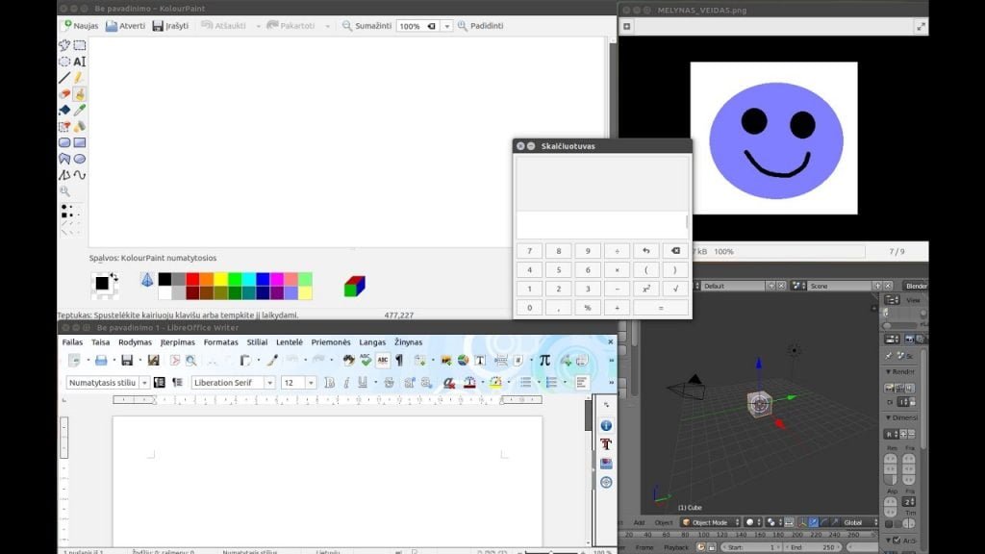Image resolution: width=985 pixels, height=554 pixels.
Task: Open the Liberation Serif font dropdown
Action: coord(269,383)
